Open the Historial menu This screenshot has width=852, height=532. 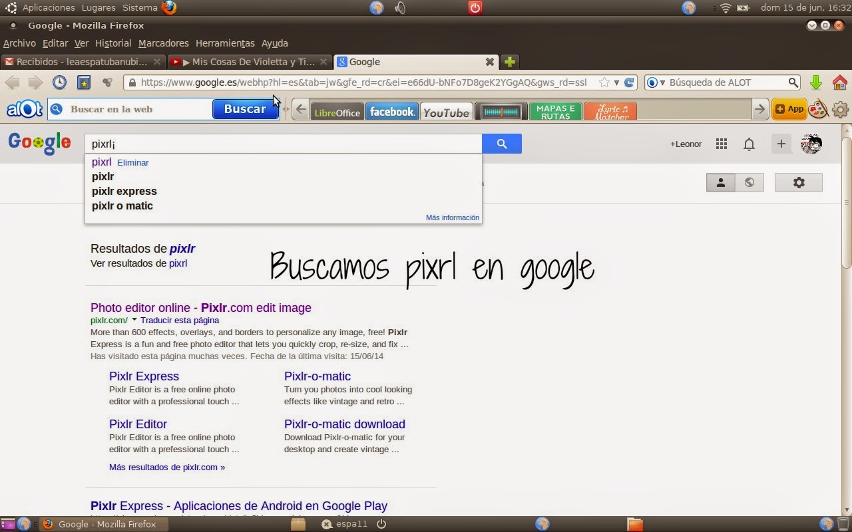(113, 43)
